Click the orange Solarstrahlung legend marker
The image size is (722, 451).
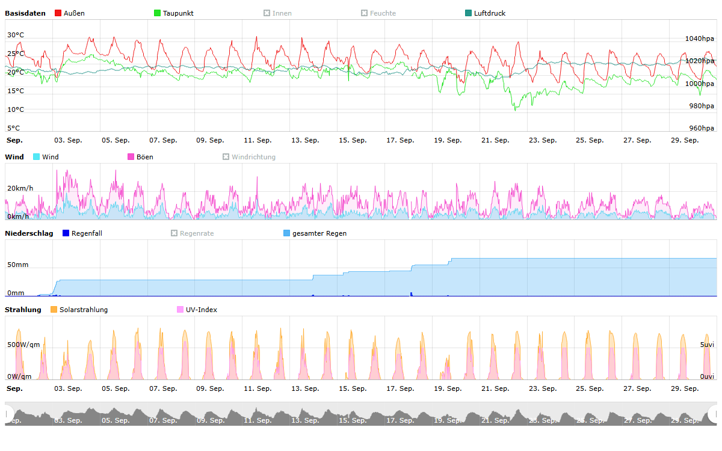54,310
